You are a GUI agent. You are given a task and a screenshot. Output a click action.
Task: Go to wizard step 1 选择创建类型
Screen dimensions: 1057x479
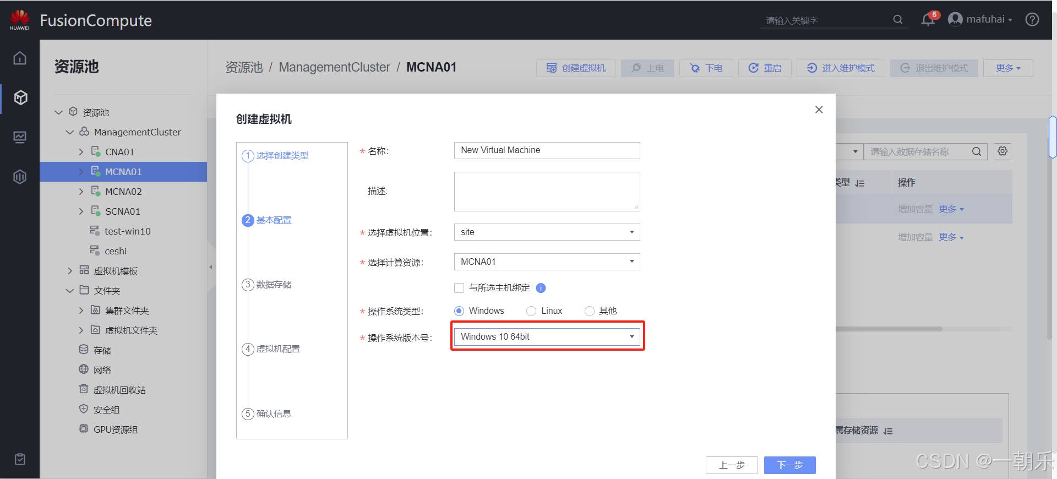point(275,156)
